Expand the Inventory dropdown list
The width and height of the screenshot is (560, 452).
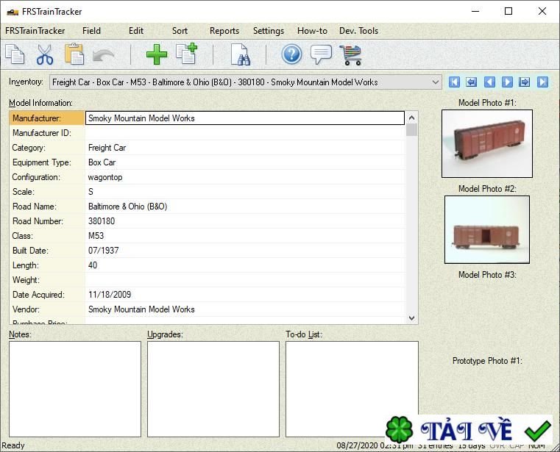click(434, 82)
